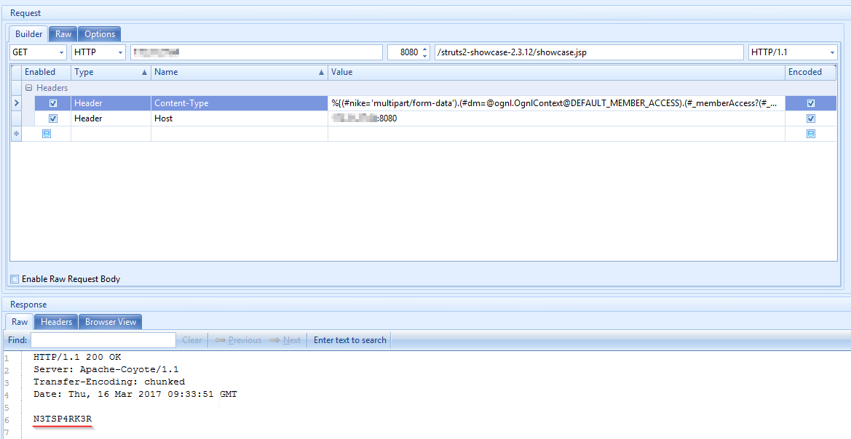The height and width of the screenshot is (439, 851).
Task: Disable the Host header row
Action: (x=52, y=118)
